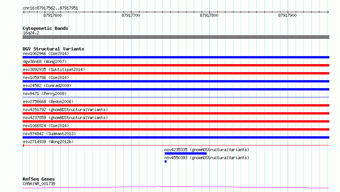Open the CA5A|NM_001739 gene label
The image size is (340, 192).
(x=39, y=184)
